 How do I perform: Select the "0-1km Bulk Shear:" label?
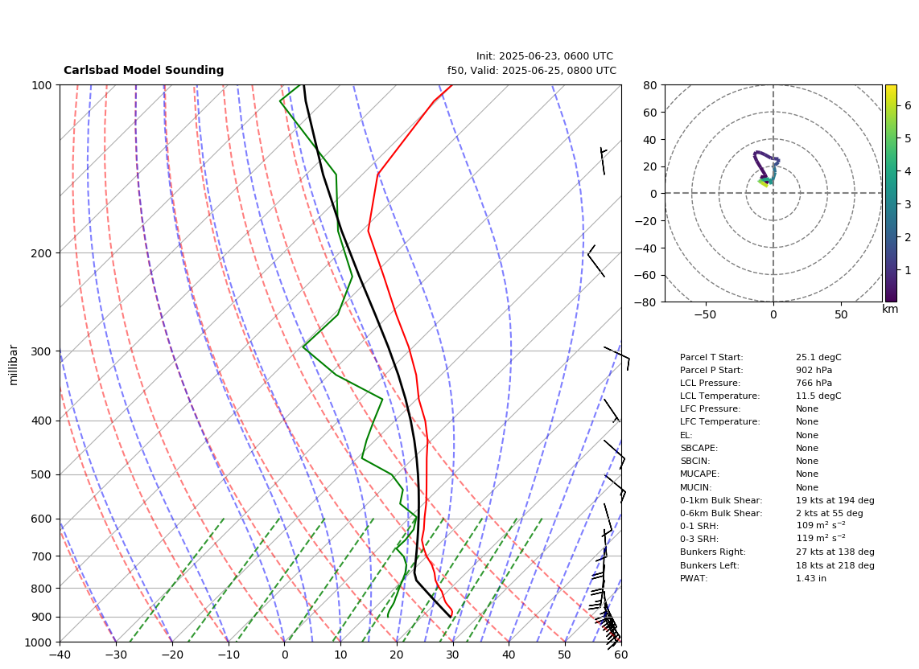click(721, 500)
